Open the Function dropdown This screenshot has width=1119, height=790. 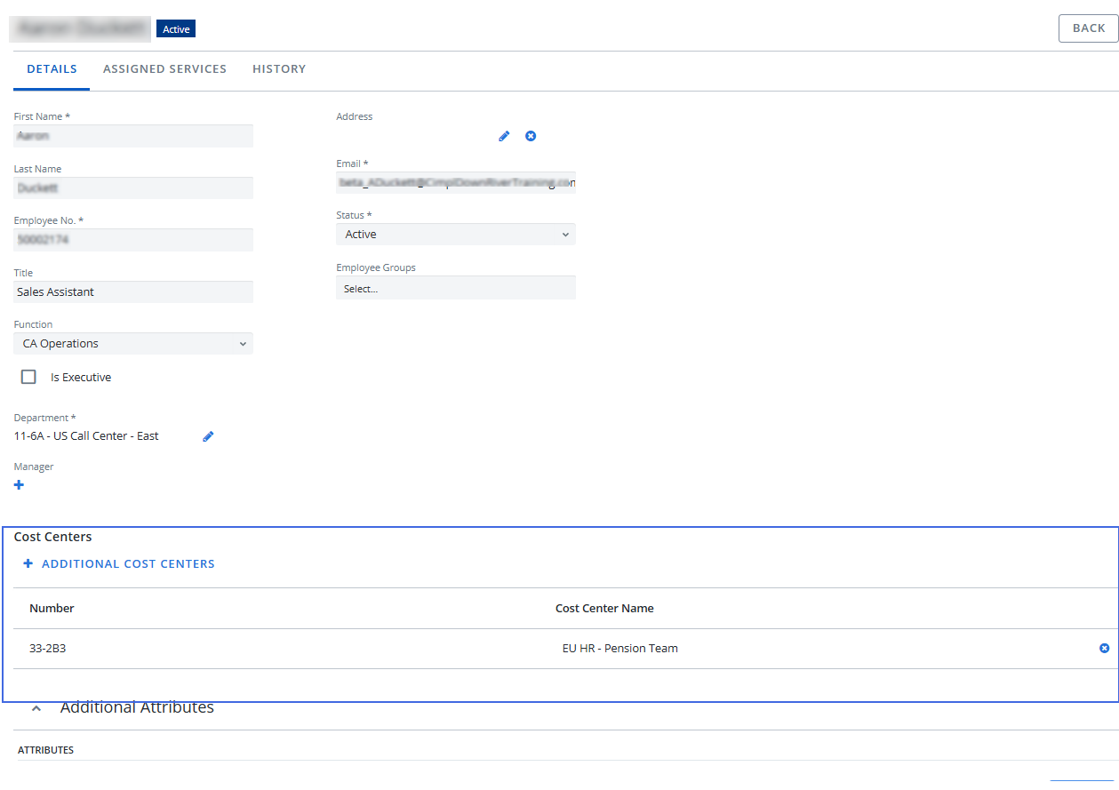(x=133, y=344)
